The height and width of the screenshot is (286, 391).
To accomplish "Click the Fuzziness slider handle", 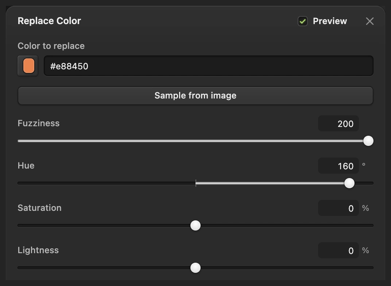I will click(368, 141).
